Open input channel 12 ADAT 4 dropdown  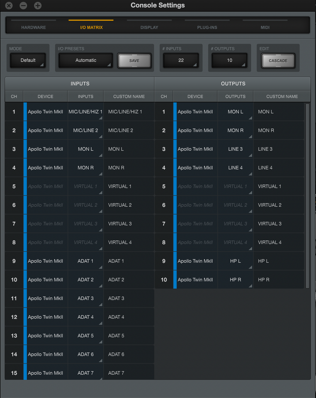[x=85, y=317]
